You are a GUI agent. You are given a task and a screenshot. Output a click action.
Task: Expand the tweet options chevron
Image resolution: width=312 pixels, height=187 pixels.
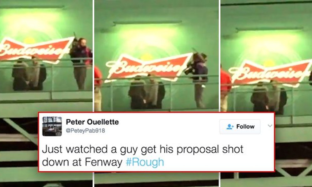270,126
